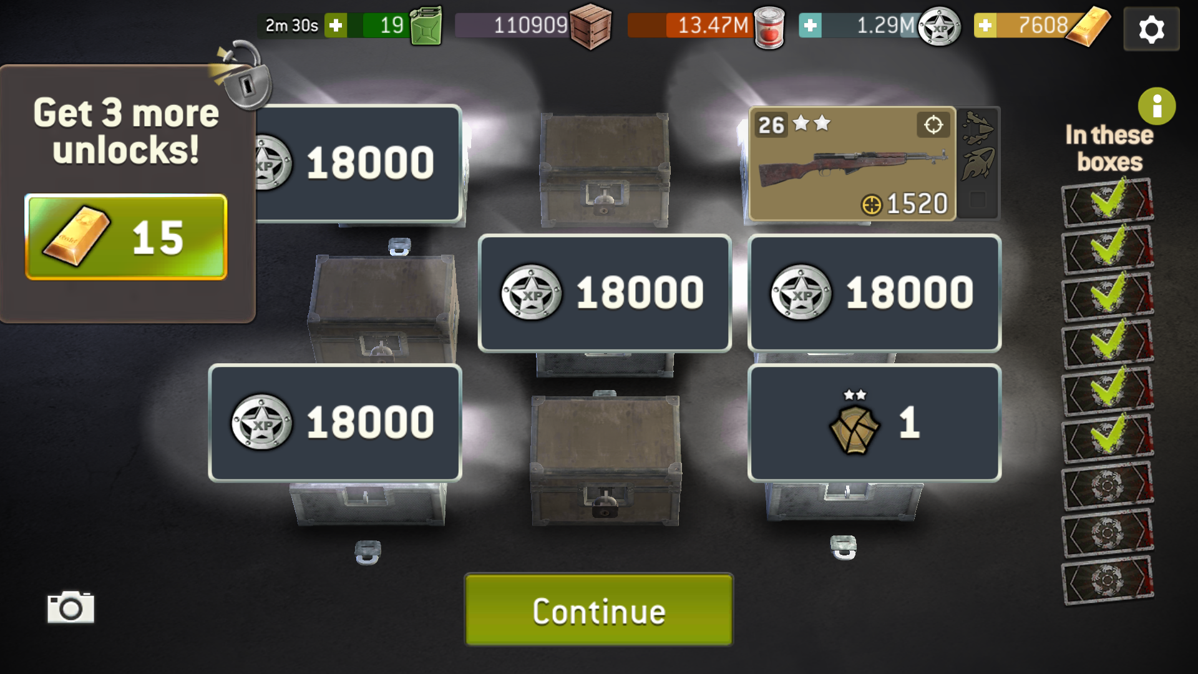Screen dimensions: 1198x674
Task: Click the Continue button
Action: click(599, 610)
